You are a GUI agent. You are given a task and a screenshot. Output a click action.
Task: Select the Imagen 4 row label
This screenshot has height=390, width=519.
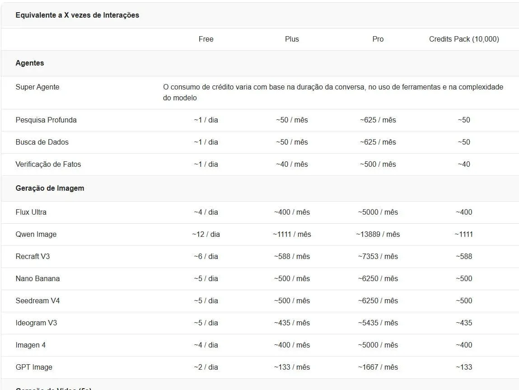31,345
